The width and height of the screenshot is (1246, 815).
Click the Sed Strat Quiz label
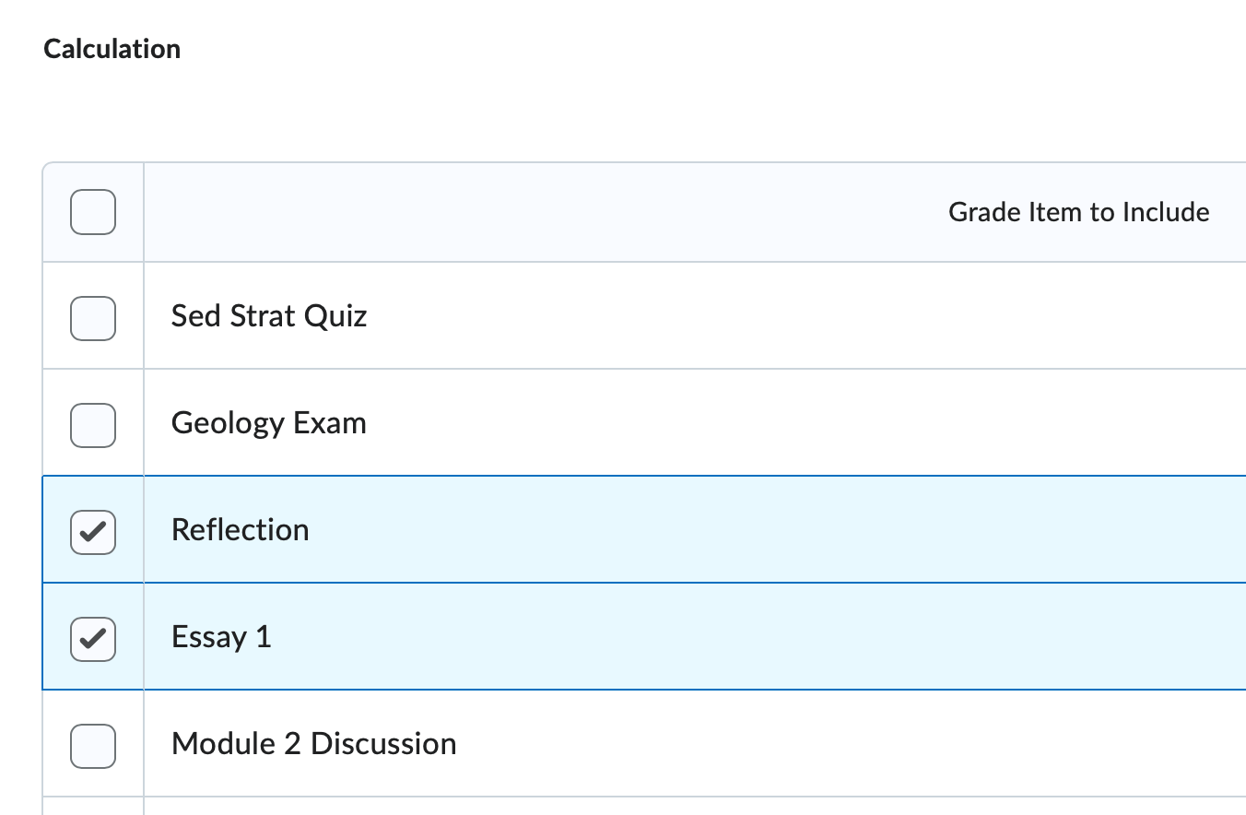tap(269, 316)
